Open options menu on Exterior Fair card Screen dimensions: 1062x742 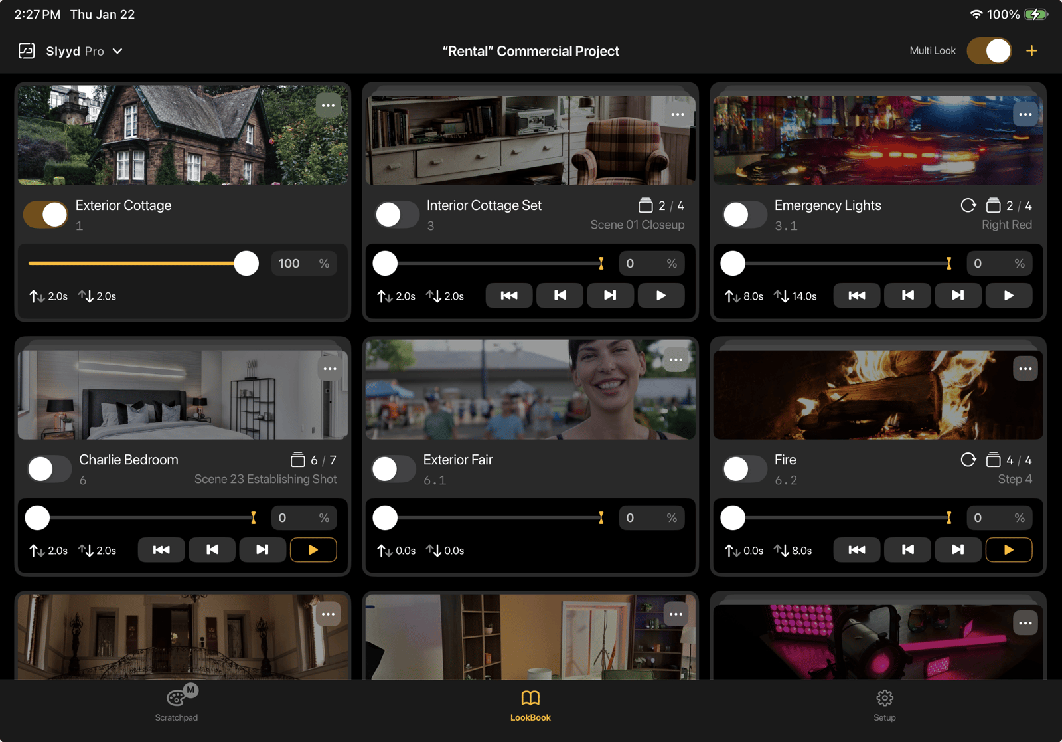pyautogui.click(x=676, y=360)
